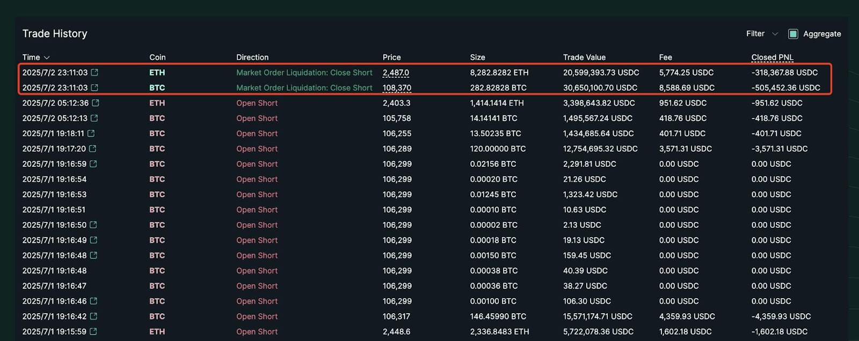Viewport: 859px width, 341px height.
Task: Select size 120.00000 BTC
Action: pos(498,149)
